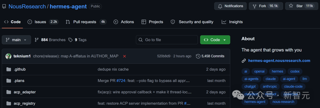Click the tag icon next to 9 Tags

pos(71,40)
